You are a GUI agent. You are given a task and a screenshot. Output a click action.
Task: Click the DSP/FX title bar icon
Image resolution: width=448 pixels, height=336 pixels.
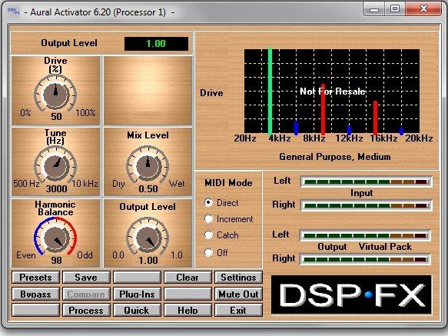coord(13,12)
